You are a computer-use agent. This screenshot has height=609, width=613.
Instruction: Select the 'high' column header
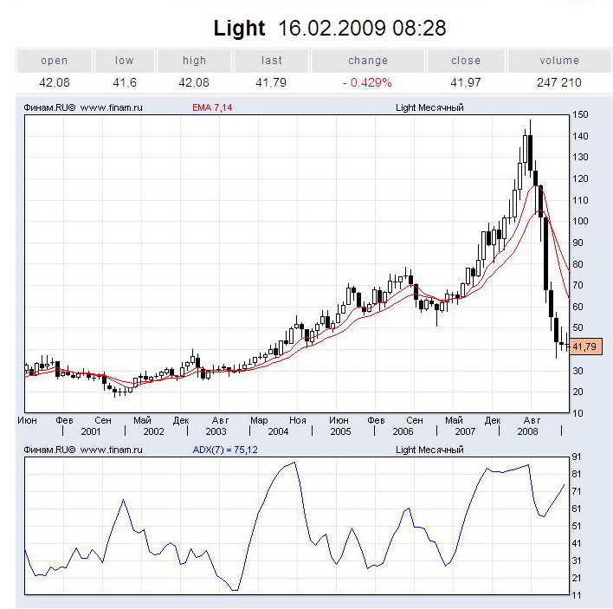(195, 61)
